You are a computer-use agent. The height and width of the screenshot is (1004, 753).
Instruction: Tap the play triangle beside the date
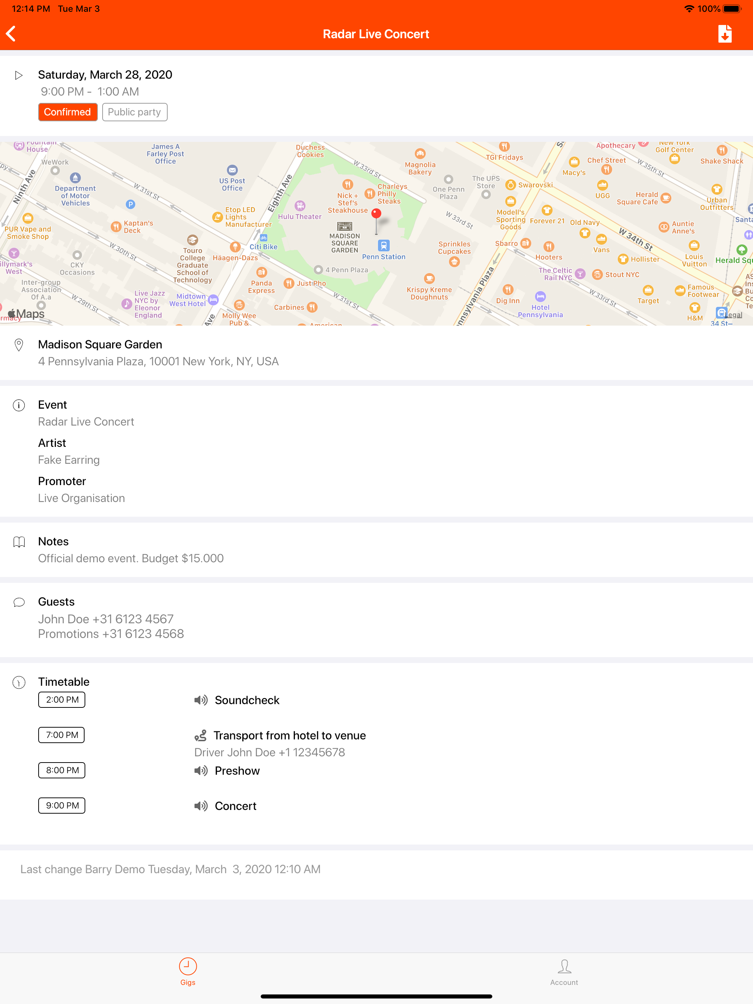tap(19, 75)
